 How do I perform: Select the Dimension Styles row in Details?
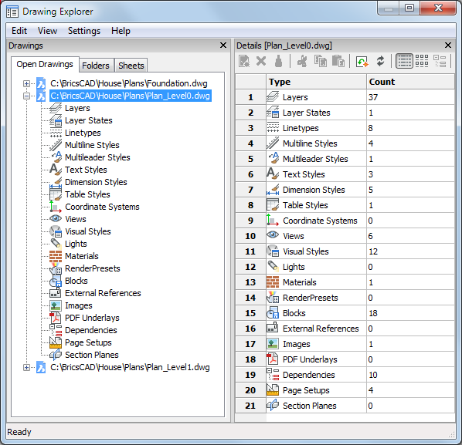(345, 190)
